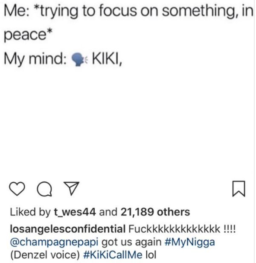
Task: Tap the word 'peace*' in the meme
Action: point(28,35)
